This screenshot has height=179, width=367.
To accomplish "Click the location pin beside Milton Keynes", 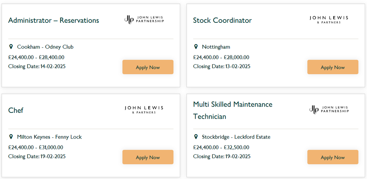I will point(11,137).
